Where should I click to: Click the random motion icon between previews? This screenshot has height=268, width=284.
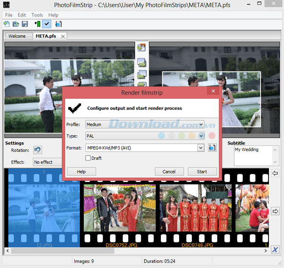(x=142, y=47)
